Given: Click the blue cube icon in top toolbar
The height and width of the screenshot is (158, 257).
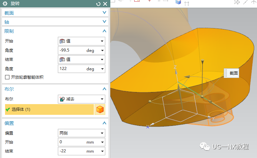Looking at the screenshot, I should pyautogui.click(x=178, y=2).
